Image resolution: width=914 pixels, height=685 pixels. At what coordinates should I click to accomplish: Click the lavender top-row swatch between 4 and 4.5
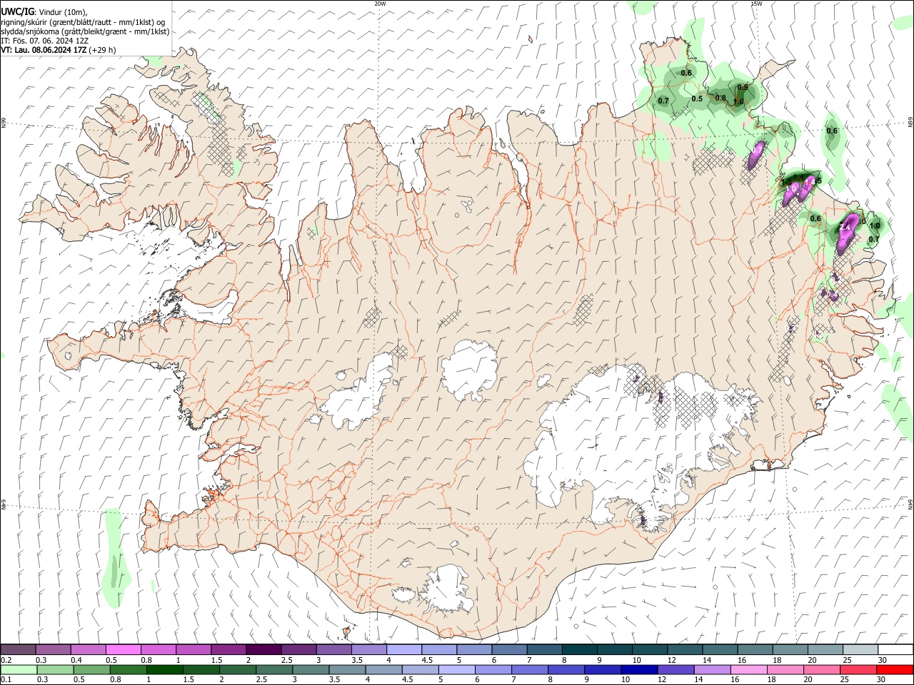coord(403,649)
